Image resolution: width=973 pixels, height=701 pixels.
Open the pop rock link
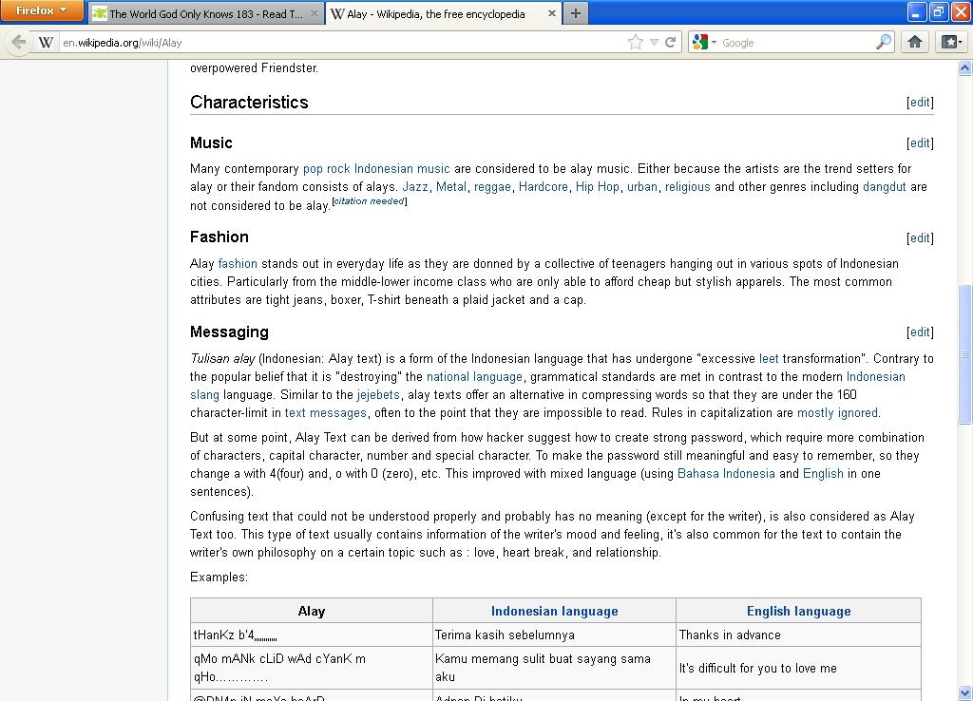[327, 169]
